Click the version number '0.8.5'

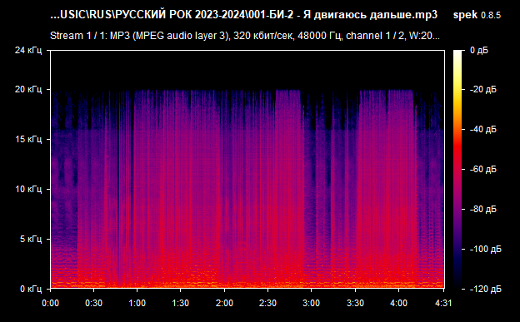pos(491,15)
